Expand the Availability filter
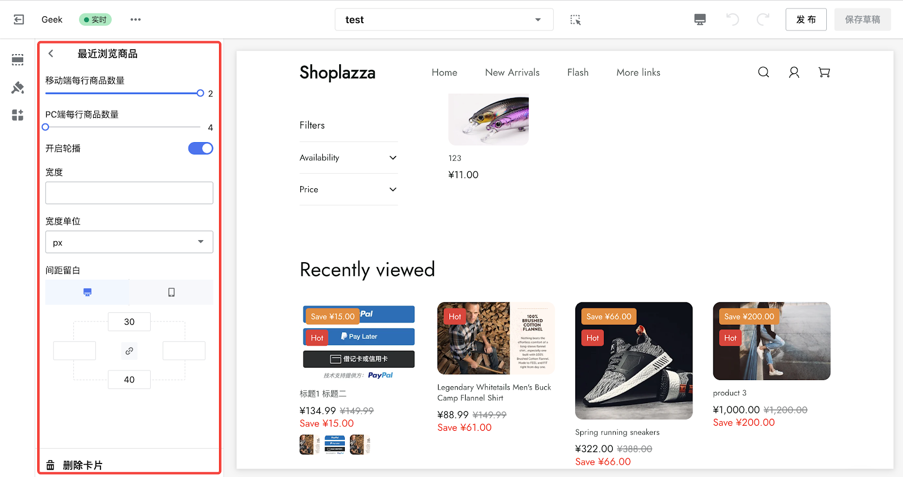The image size is (903, 477). (348, 158)
